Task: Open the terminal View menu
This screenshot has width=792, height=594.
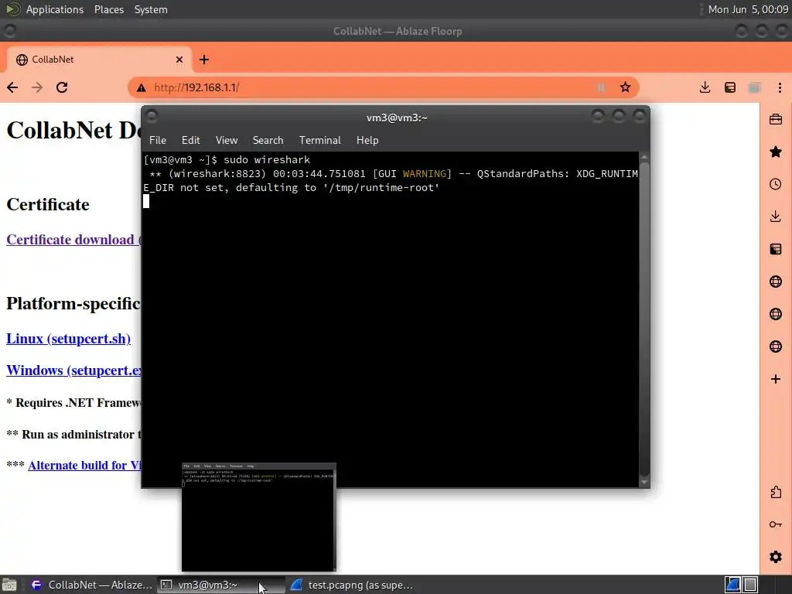Action: [x=227, y=141]
